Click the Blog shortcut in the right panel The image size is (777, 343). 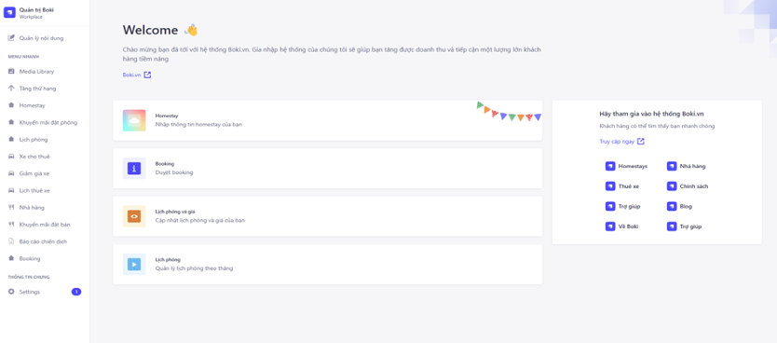[x=679, y=206]
